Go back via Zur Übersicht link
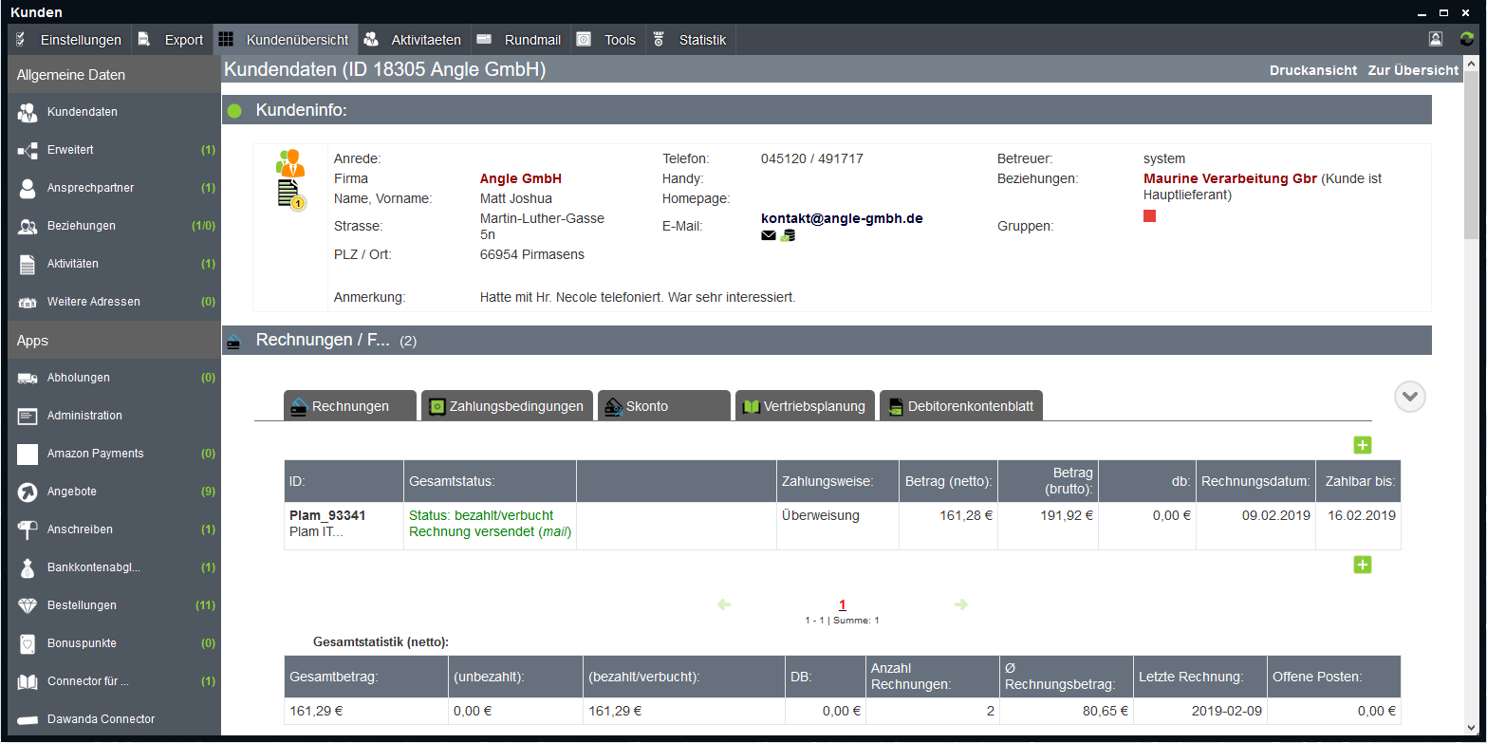The height and width of the screenshot is (743, 1487). (1413, 70)
